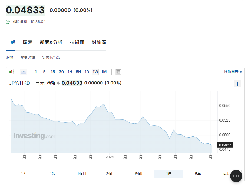Click the red dashed price level line
This screenshot has width=248, height=187.
[x=108, y=145]
